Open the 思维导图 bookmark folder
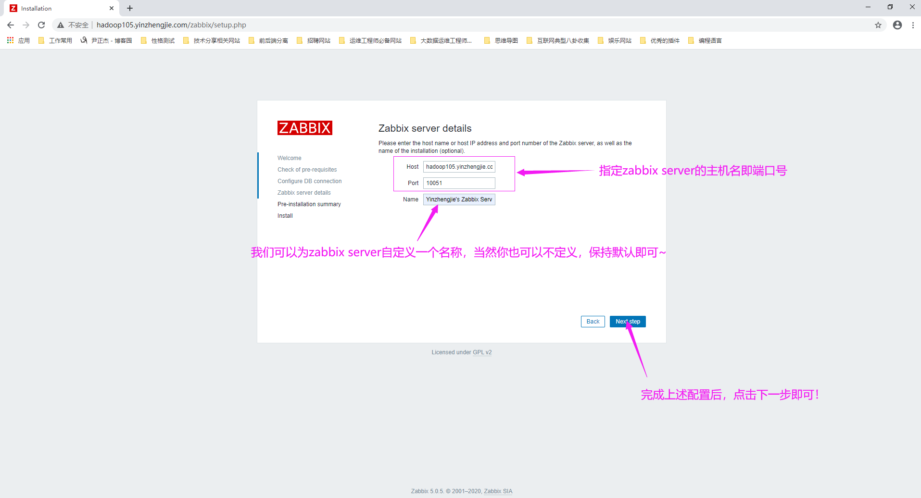Image resolution: width=921 pixels, height=498 pixels. point(501,40)
